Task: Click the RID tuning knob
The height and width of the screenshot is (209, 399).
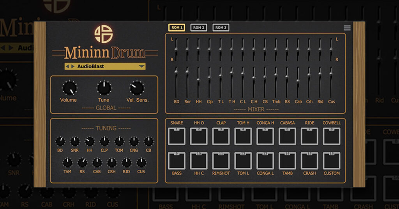Action: click(127, 163)
